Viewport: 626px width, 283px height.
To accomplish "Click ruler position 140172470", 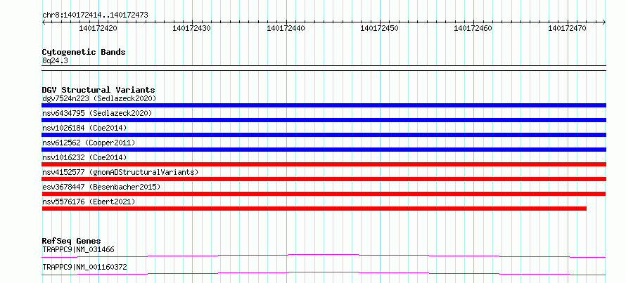I will coord(567,28).
